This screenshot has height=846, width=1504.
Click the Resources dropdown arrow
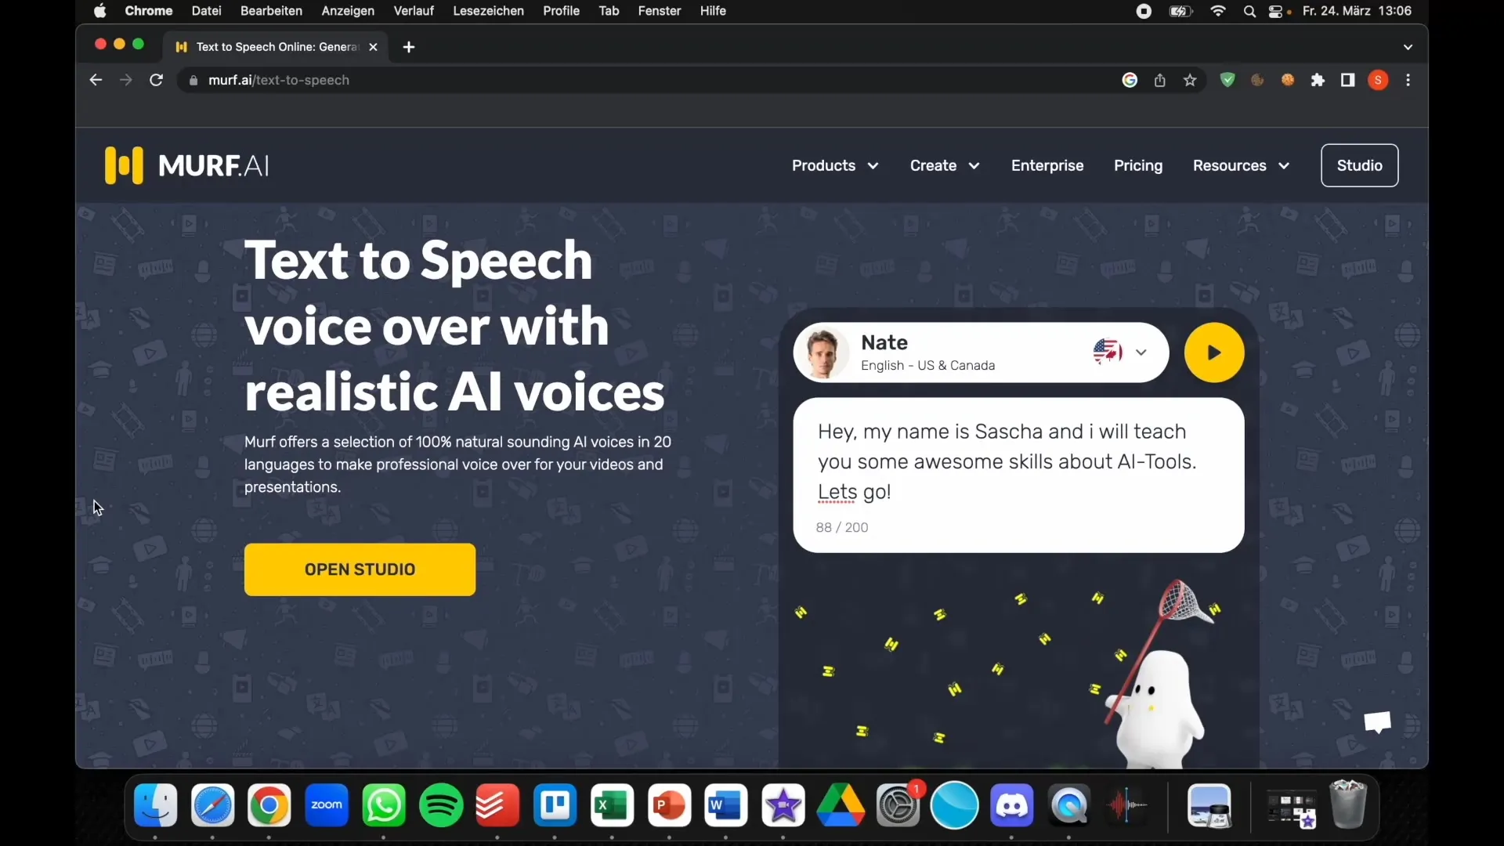click(1284, 165)
